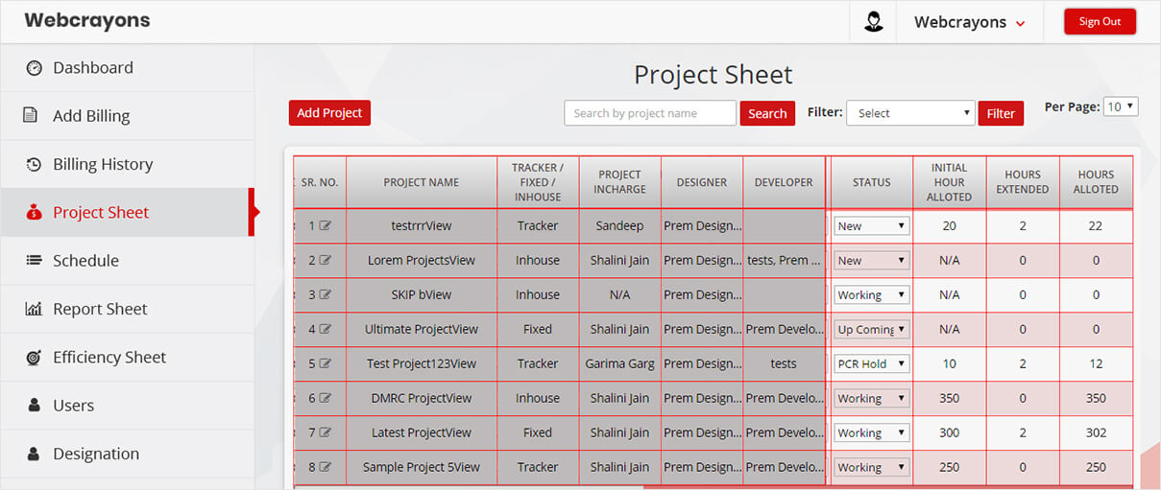Open the Filter Select dropdown

pos(909,113)
